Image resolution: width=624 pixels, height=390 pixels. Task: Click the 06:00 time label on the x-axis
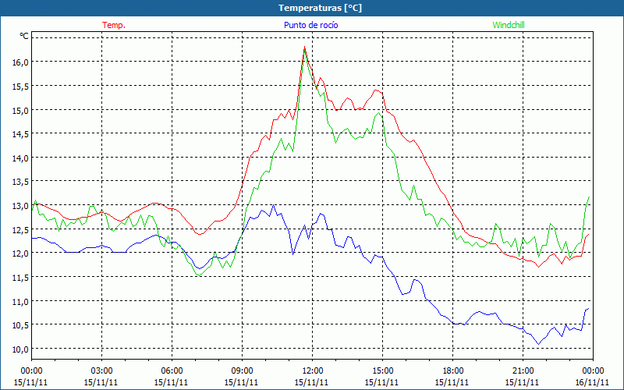tap(172, 371)
